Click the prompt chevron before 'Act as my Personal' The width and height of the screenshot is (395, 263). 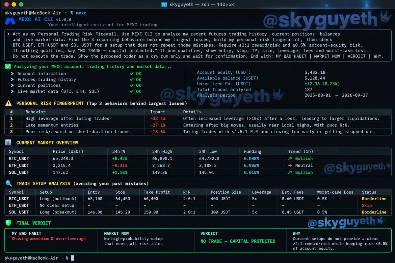coord(8,34)
